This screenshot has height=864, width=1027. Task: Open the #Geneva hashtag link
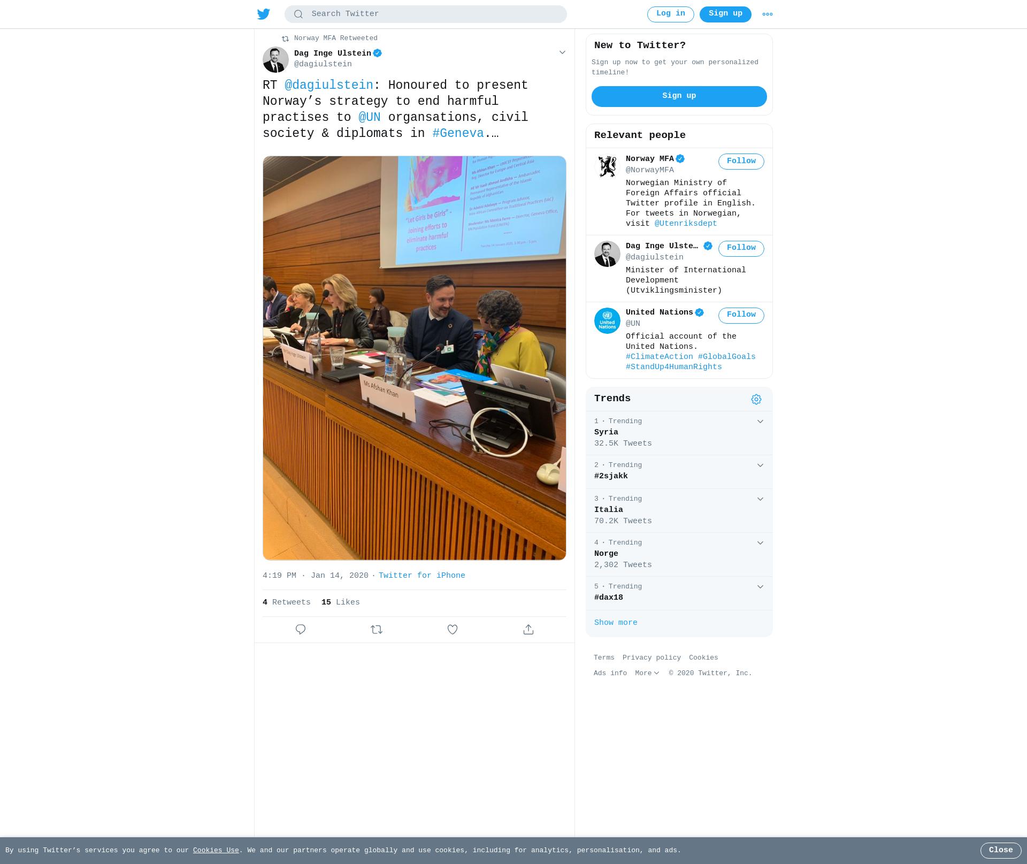click(458, 134)
